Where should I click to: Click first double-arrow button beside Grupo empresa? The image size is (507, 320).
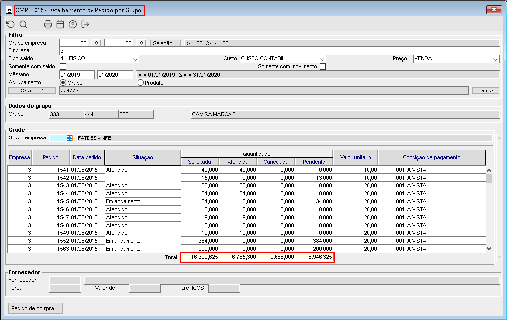[x=96, y=43]
